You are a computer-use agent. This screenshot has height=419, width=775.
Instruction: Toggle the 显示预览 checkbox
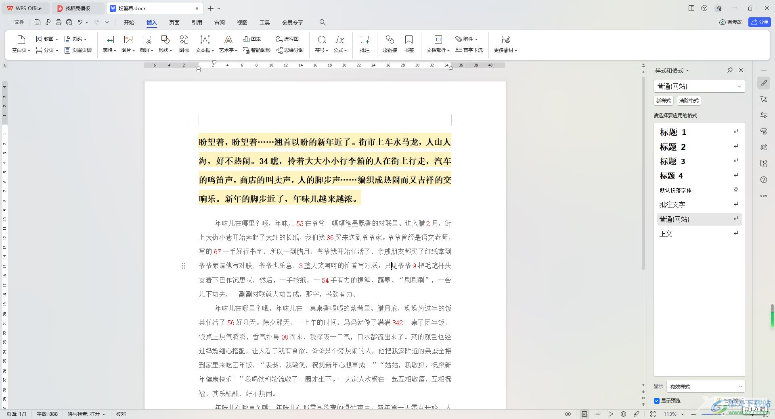coord(657,401)
